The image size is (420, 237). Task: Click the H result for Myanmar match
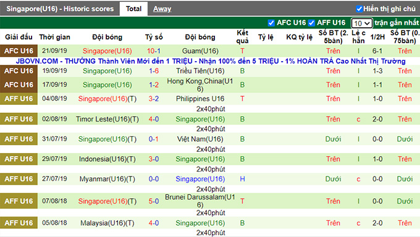pyautogui.click(x=242, y=179)
